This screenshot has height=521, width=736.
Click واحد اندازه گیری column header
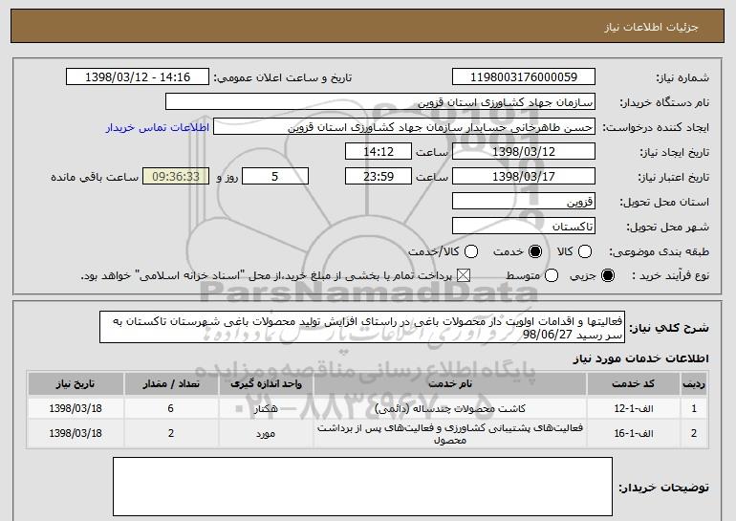[266, 384]
